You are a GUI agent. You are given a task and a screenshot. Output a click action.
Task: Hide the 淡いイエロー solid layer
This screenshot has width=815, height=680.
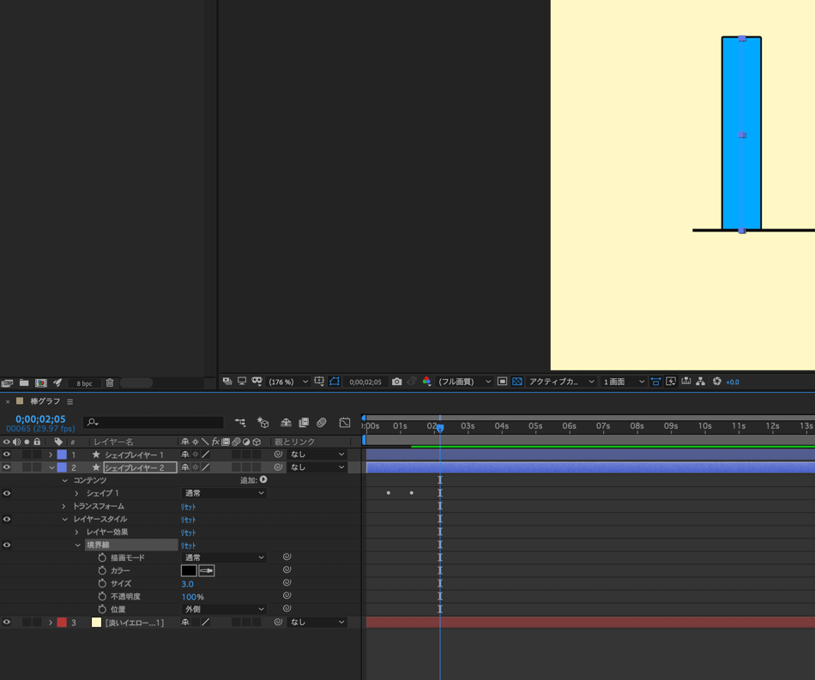7,623
